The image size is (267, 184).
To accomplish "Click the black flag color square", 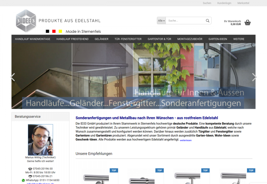I will coord(47,31).
